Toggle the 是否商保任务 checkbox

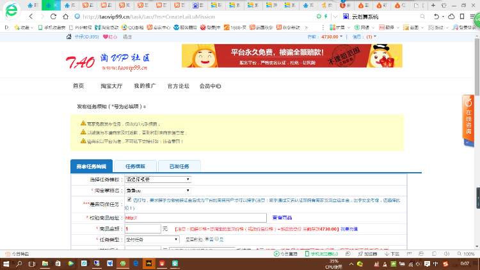click(129, 200)
